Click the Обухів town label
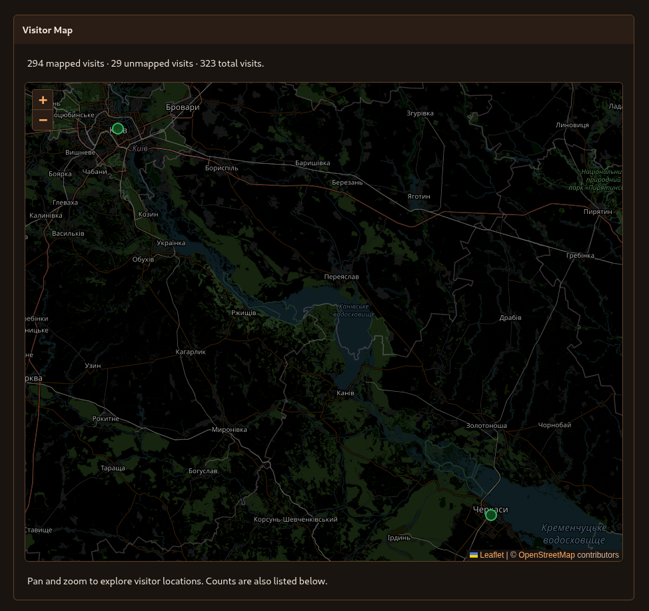The width and height of the screenshot is (649, 611). 143,260
